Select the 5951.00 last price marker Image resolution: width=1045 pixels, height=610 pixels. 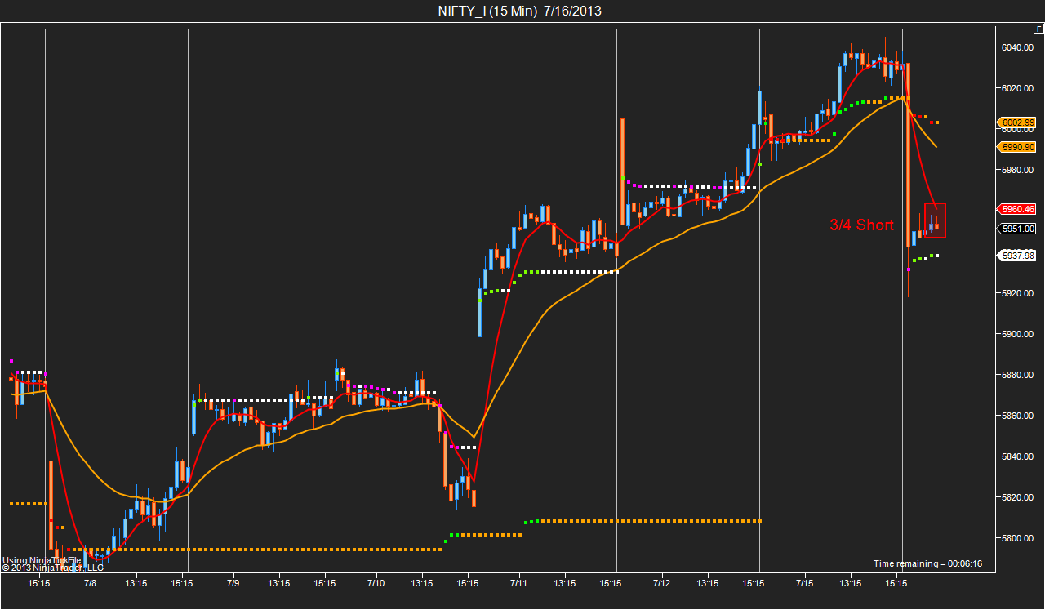(1016, 229)
